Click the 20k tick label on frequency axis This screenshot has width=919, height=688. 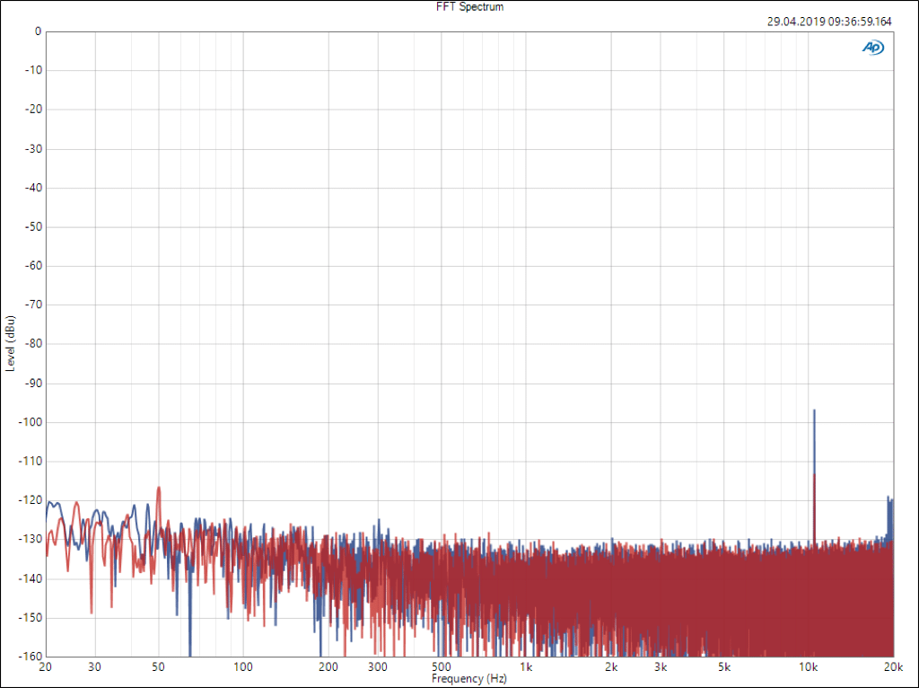pyautogui.click(x=892, y=667)
